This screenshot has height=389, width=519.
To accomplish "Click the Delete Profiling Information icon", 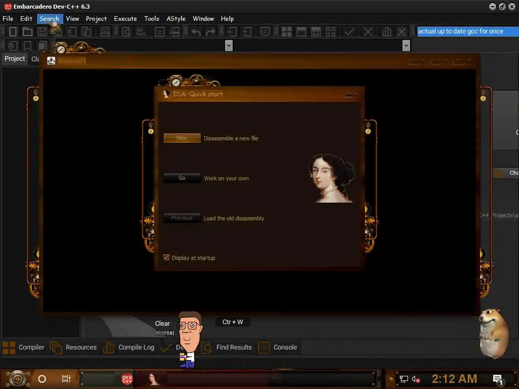I will pyautogui.click(x=401, y=32).
